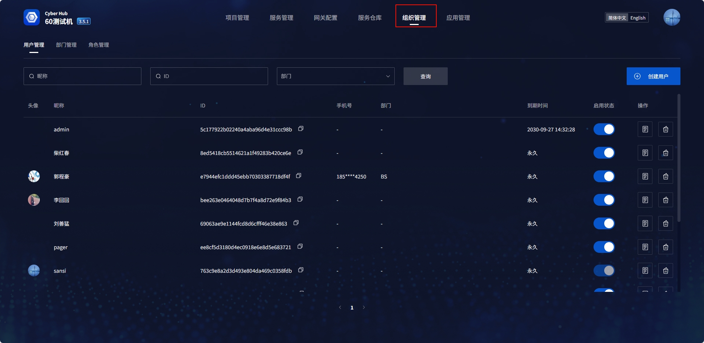Copy ID for user 郭程豪
Image resolution: width=704 pixels, height=343 pixels.
(299, 176)
